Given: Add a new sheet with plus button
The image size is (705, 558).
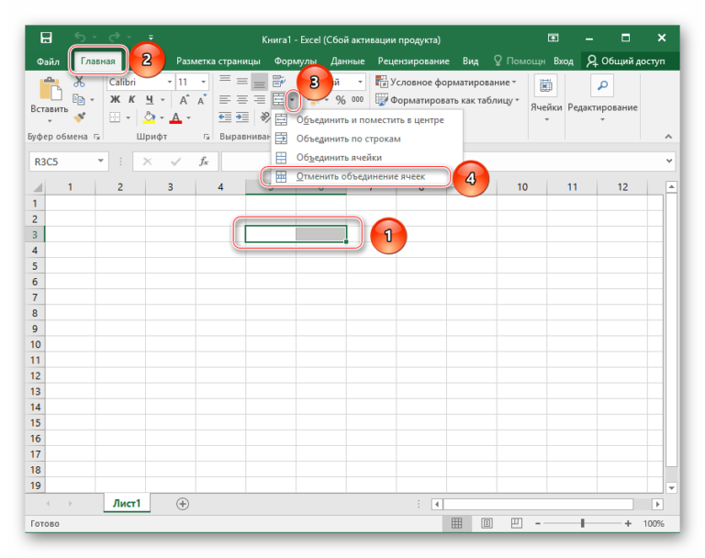Looking at the screenshot, I should 183,504.
